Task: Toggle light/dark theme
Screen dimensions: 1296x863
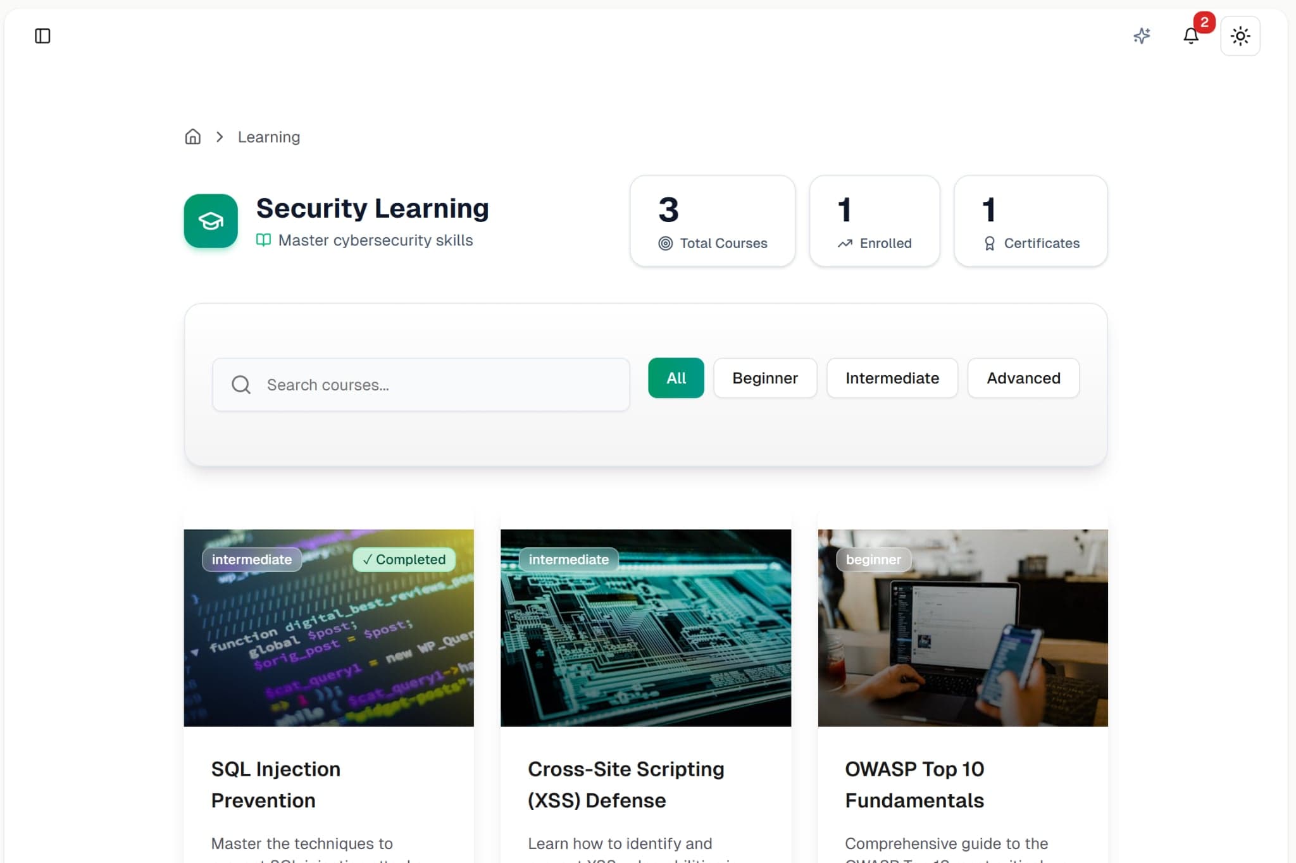Action: pyautogui.click(x=1240, y=36)
